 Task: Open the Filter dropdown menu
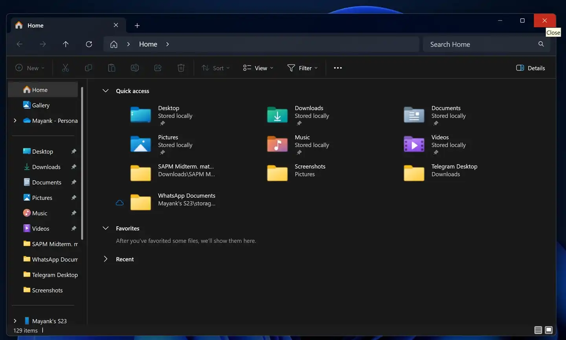[303, 68]
